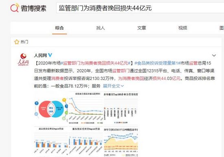Open hashtag #监管部门为消费者挽回损失44亿元#

click(96, 63)
